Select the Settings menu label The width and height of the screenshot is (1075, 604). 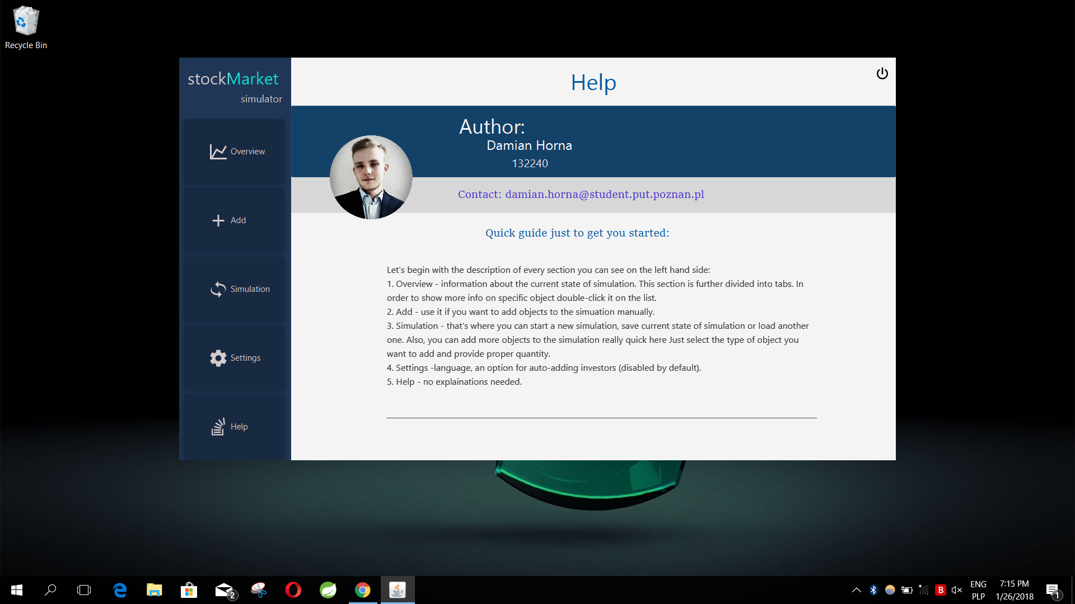[245, 358]
